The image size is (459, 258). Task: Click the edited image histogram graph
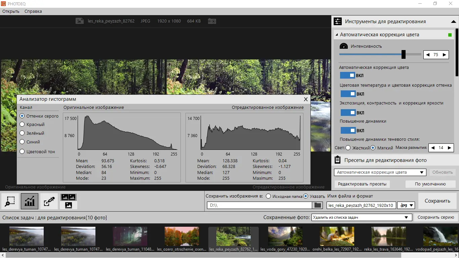[251, 133]
